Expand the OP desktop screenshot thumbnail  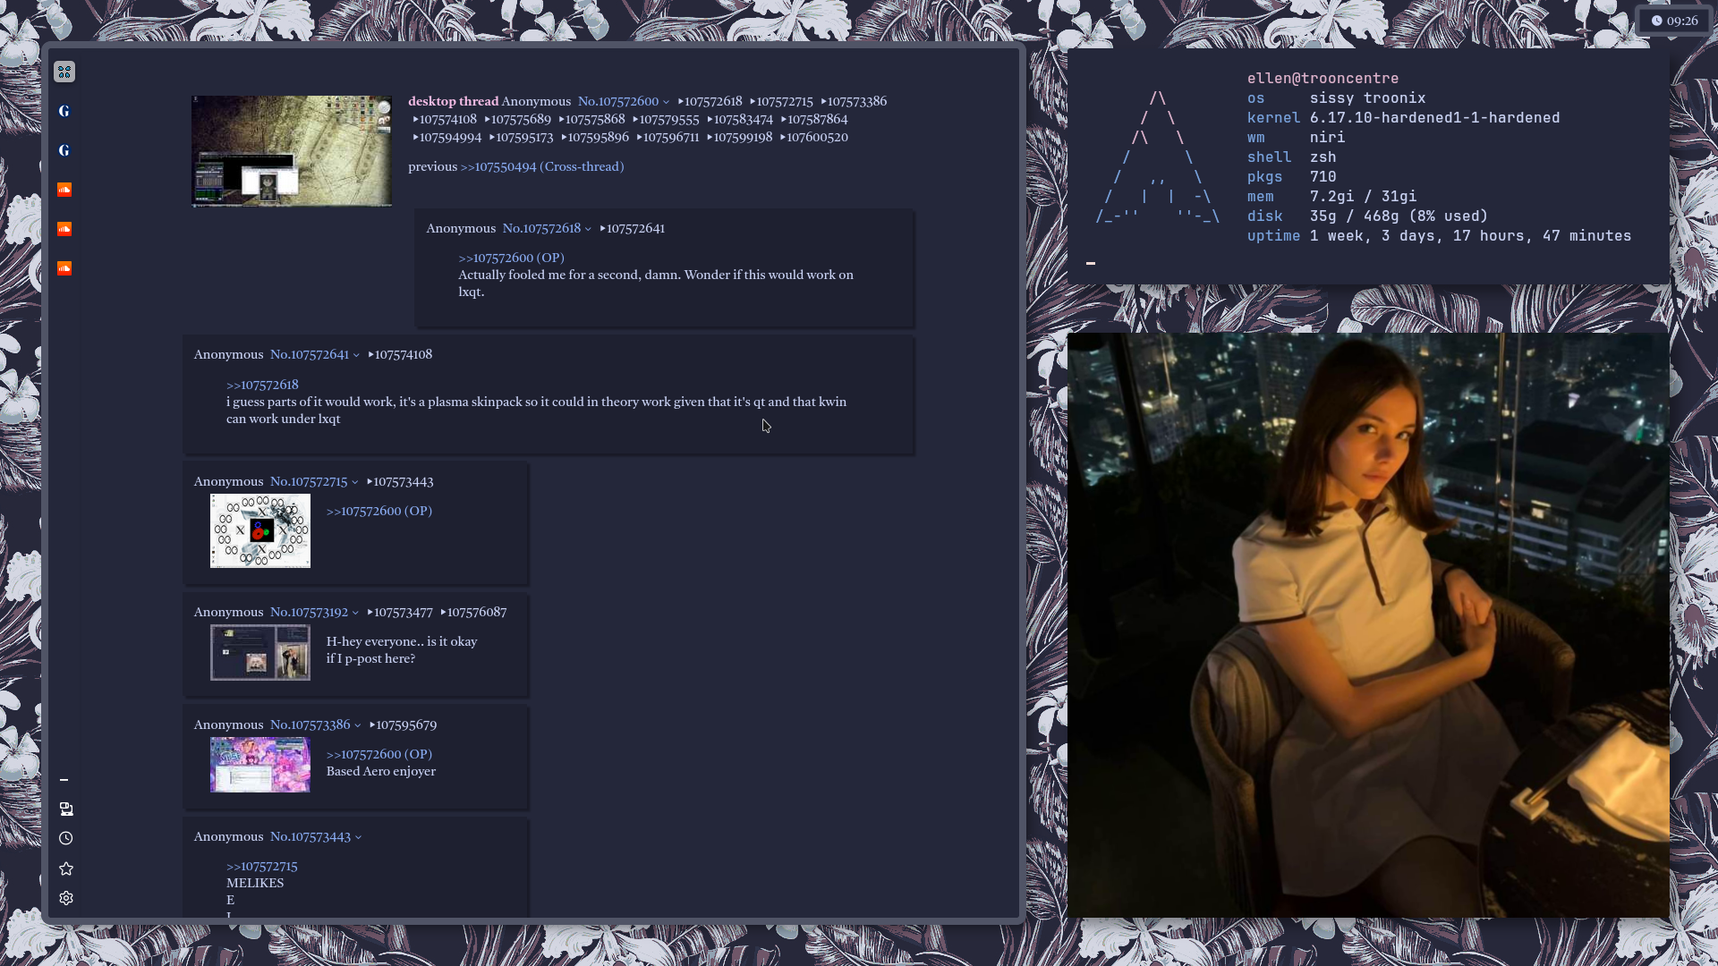click(x=291, y=151)
